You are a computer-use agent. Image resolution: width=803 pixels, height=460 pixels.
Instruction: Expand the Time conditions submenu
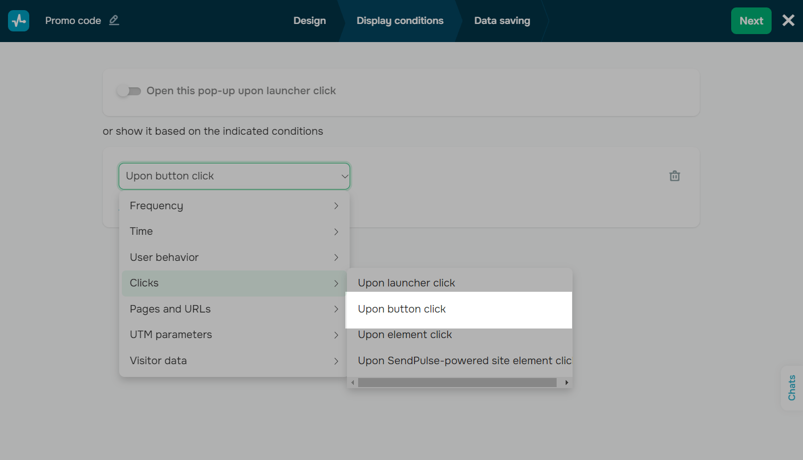click(x=234, y=232)
